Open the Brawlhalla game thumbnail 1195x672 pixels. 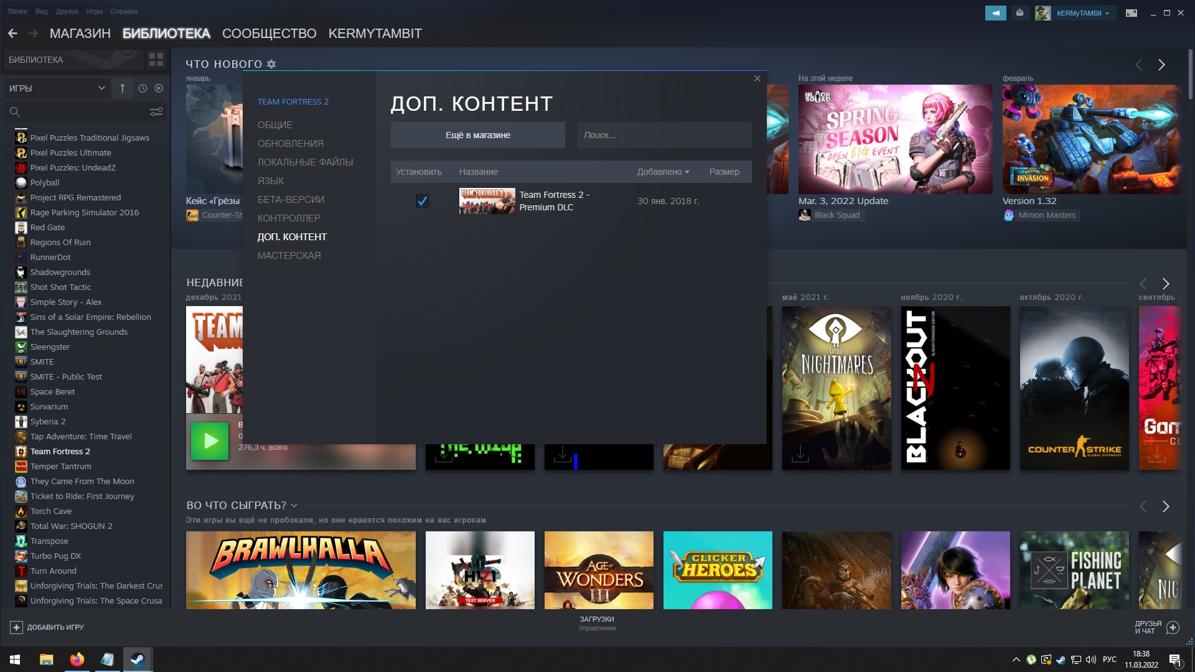[301, 570]
